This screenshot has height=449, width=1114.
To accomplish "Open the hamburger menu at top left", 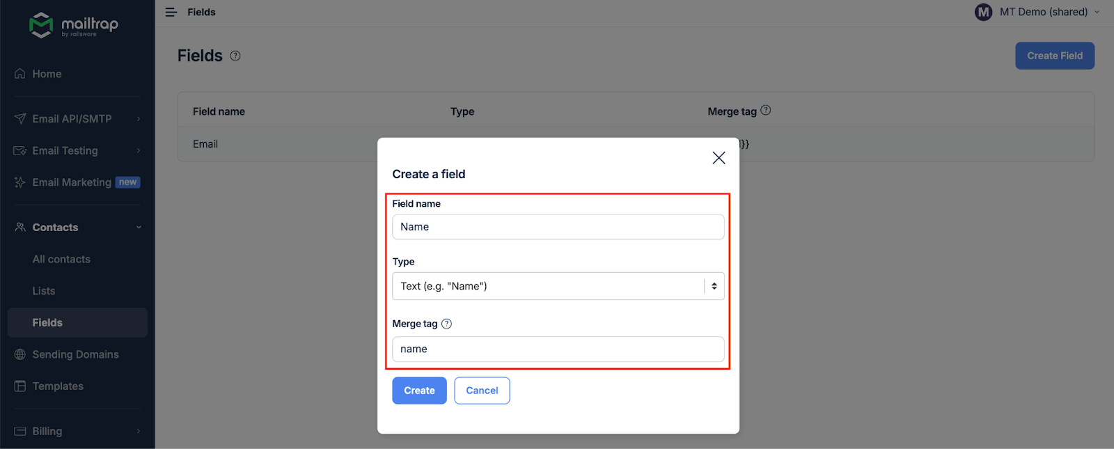I will [171, 12].
